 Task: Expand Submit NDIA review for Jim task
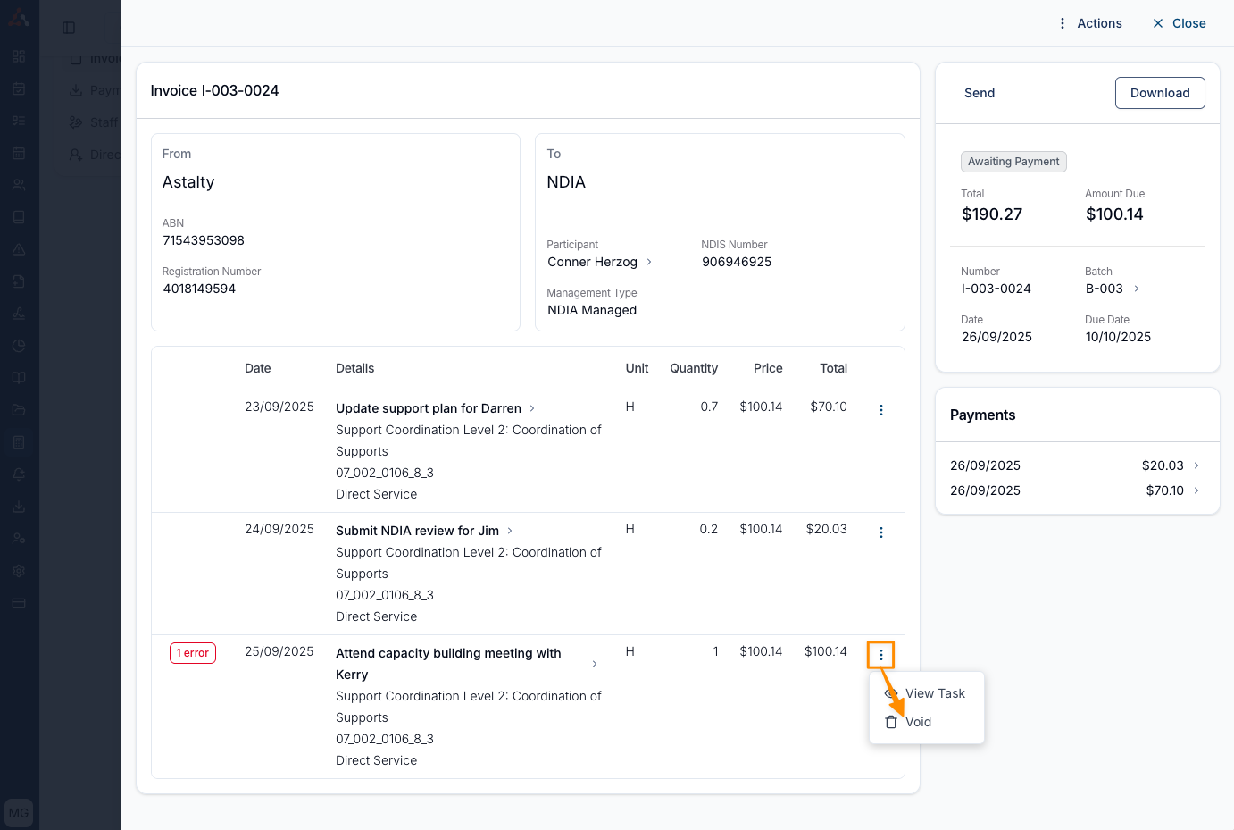click(510, 531)
